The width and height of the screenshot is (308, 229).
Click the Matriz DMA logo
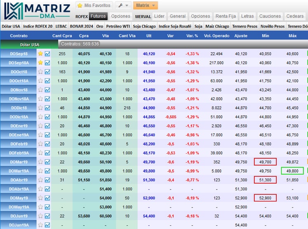(x=36, y=11)
